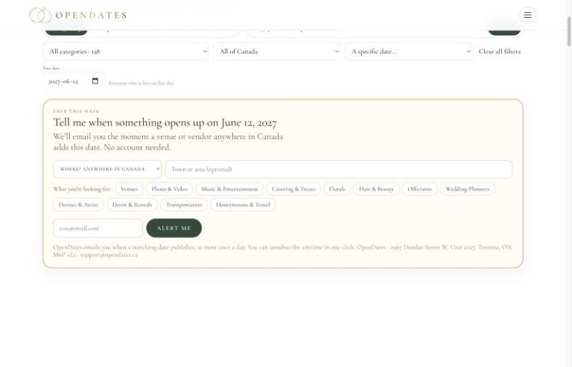Toggle the Music & Entertainment chip
572x367 pixels.
pyautogui.click(x=229, y=189)
